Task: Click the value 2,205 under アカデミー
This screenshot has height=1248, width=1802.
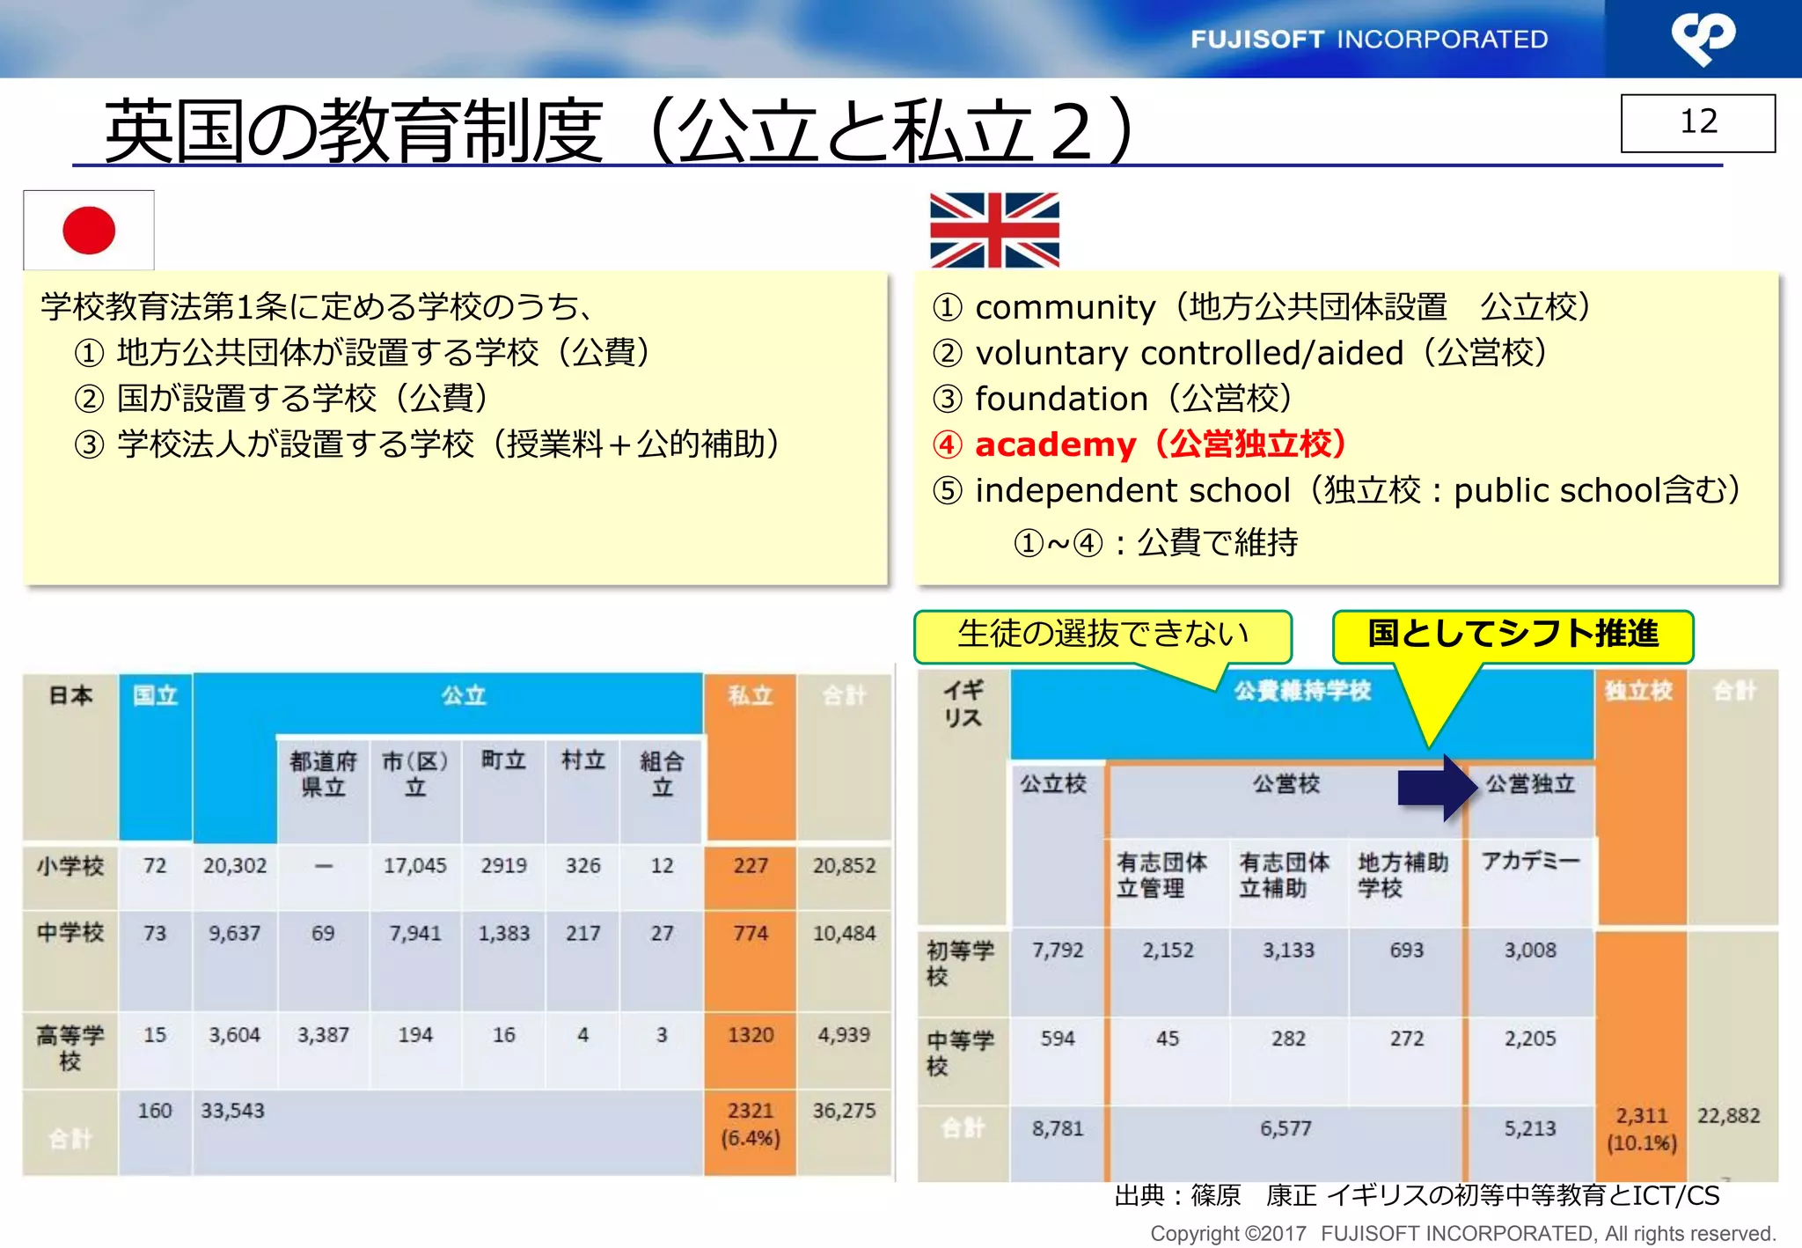Action: pyautogui.click(x=1530, y=1039)
